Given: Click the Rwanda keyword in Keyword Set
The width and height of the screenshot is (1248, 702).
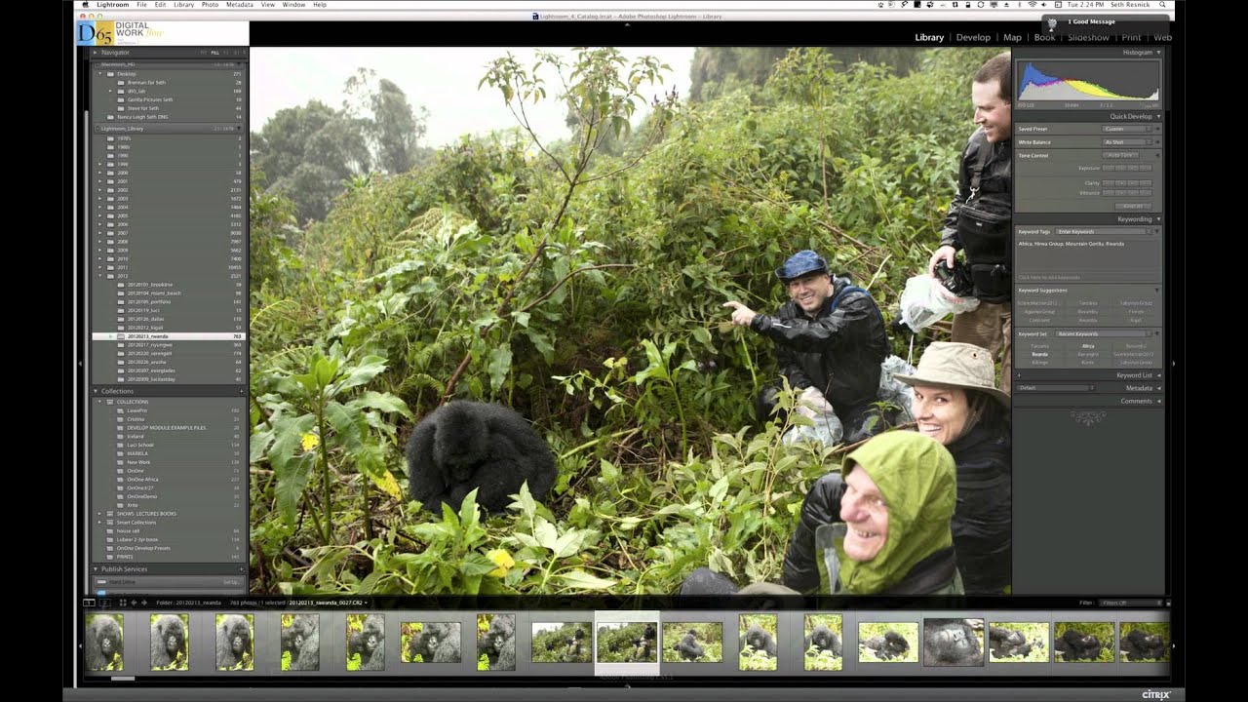Looking at the screenshot, I should coord(1040,354).
